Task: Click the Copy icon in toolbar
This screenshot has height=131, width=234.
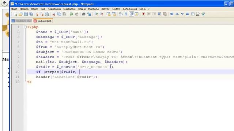Action: [59, 14]
